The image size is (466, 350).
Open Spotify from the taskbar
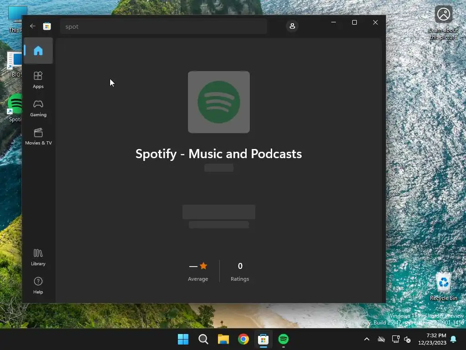click(x=284, y=339)
